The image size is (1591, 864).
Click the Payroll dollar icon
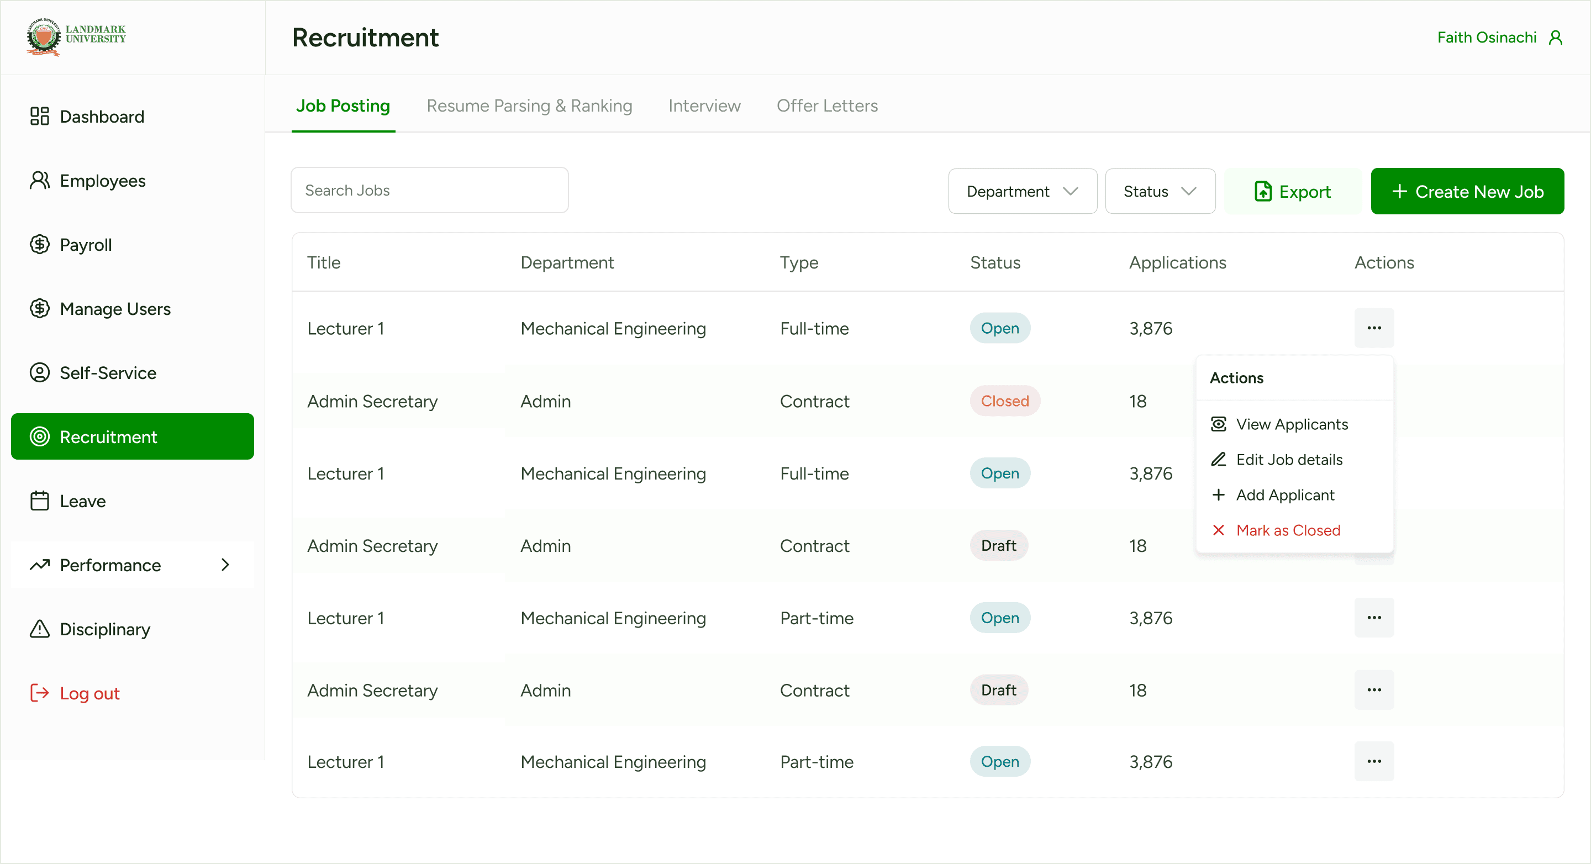point(40,245)
